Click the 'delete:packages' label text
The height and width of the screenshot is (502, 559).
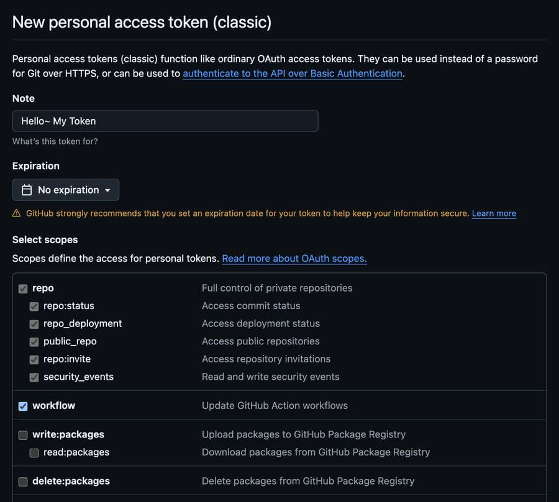click(x=71, y=481)
